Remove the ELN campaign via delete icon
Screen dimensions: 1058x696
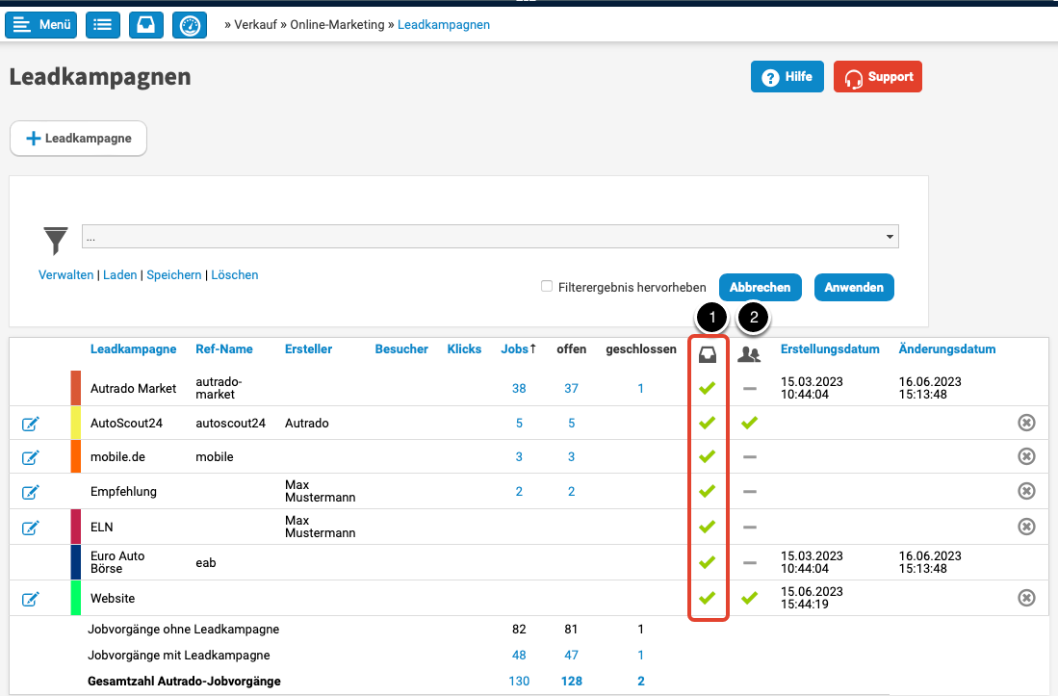pyautogui.click(x=1026, y=527)
